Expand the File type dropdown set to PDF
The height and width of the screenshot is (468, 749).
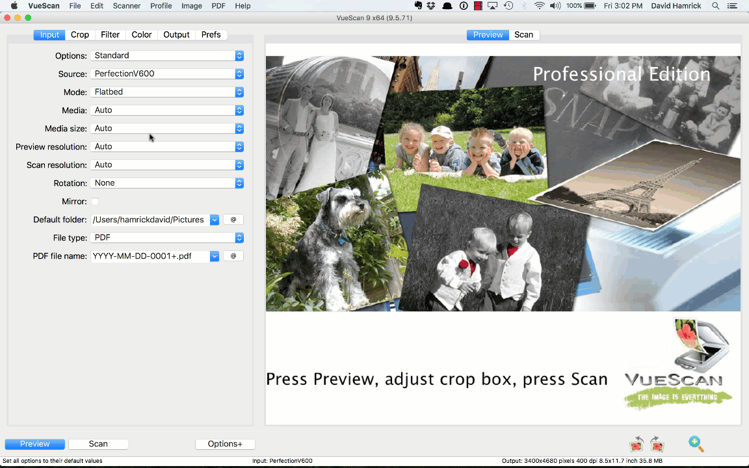pyautogui.click(x=167, y=238)
